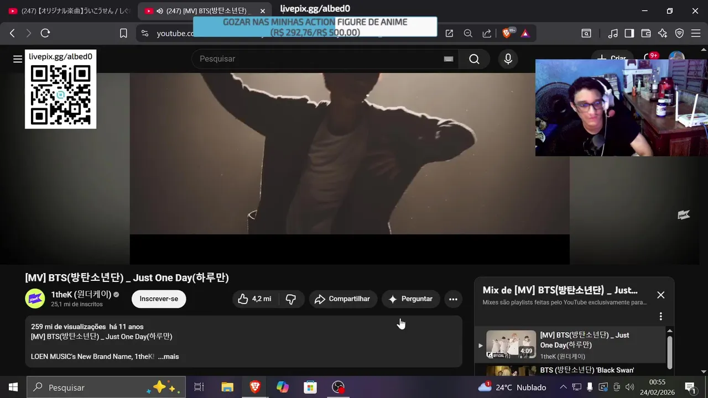This screenshot has height=398, width=708.
Task: Reload the current YouTube page
Action: 45,33
